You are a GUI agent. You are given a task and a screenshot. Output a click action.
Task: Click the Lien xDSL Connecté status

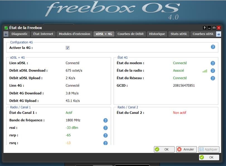72,63
